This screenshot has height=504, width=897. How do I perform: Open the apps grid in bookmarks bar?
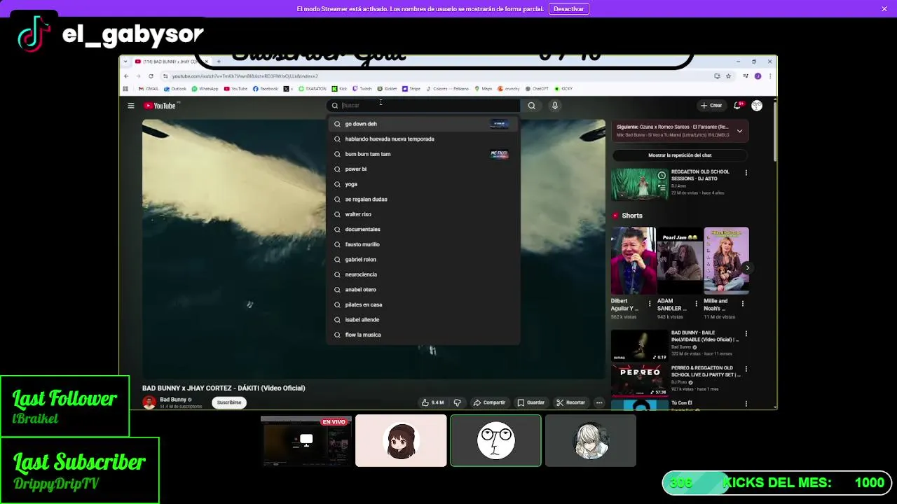125,89
